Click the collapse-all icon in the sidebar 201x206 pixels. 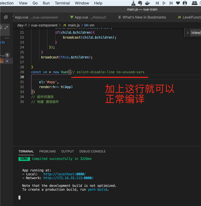(x=6, y=17)
